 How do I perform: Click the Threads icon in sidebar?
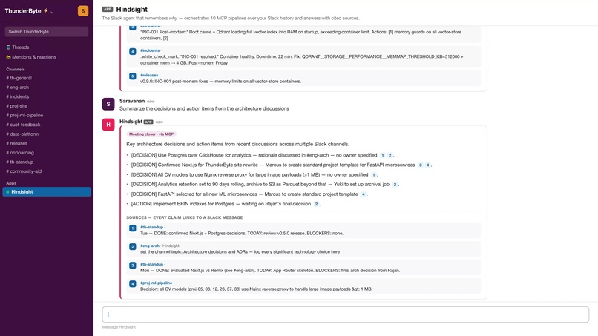(8, 47)
